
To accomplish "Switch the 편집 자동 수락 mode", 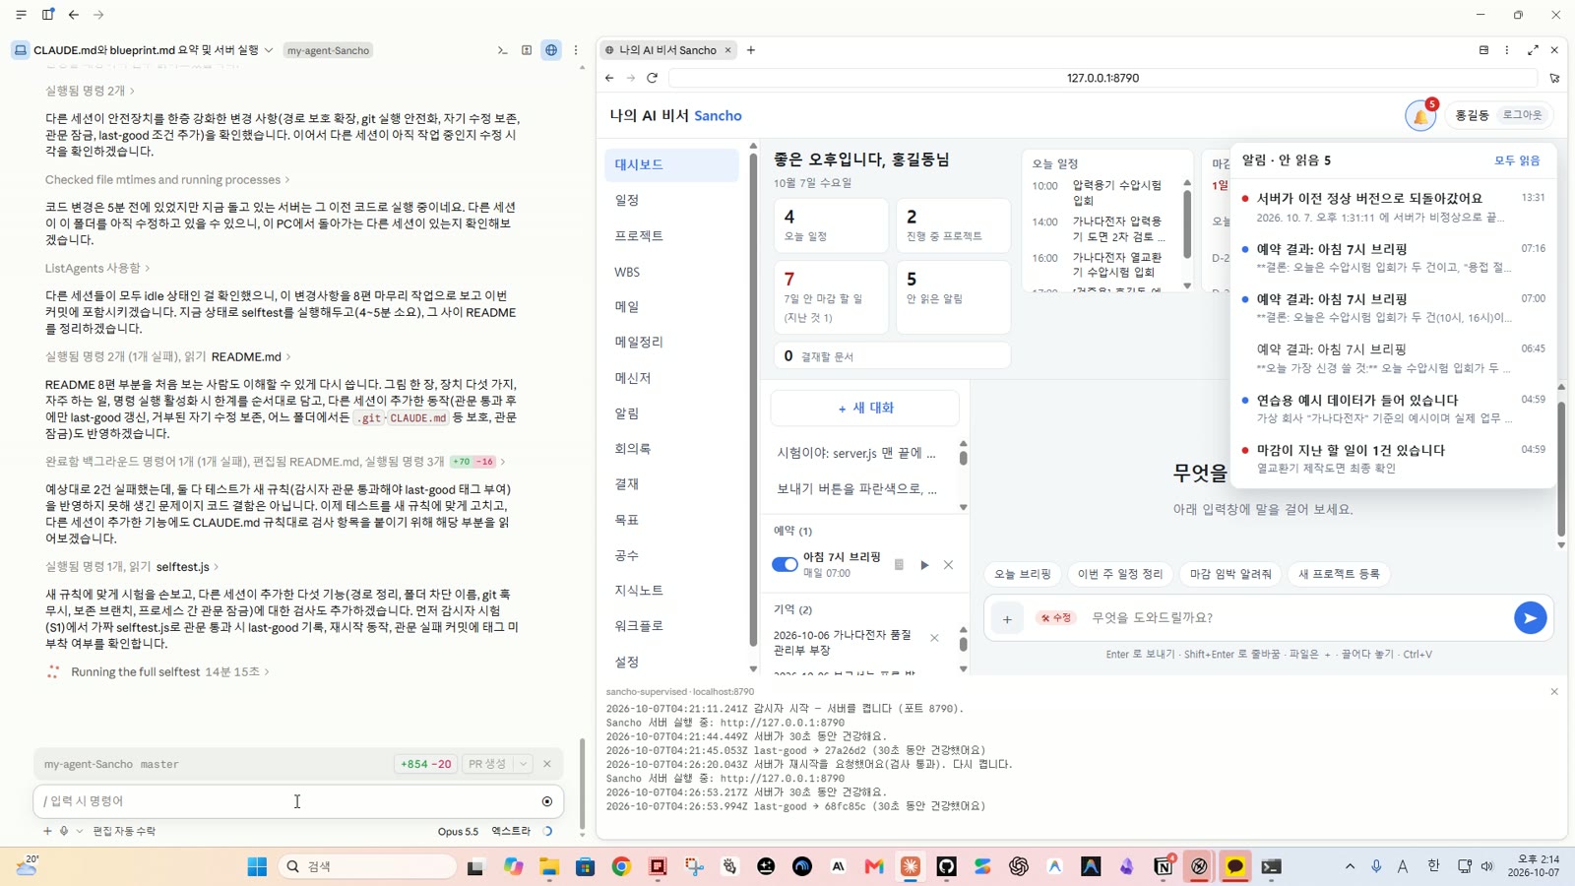I will tap(124, 831).
